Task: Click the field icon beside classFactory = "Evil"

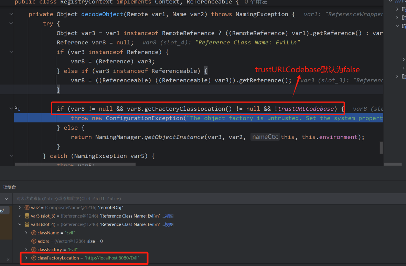Action: click(34, 250)
